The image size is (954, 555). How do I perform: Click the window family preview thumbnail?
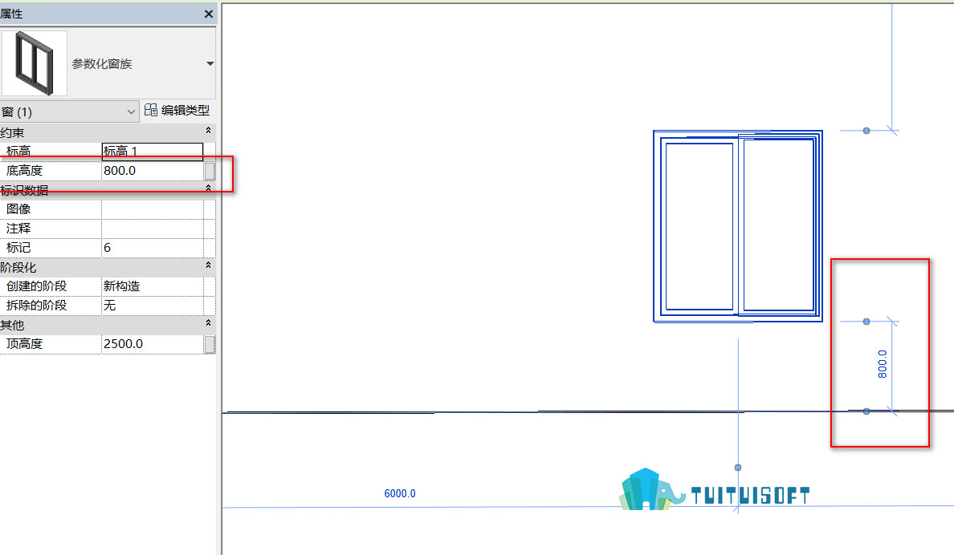tap(34, 63)
